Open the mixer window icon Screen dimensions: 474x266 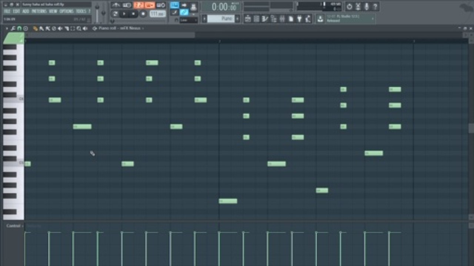282,18
